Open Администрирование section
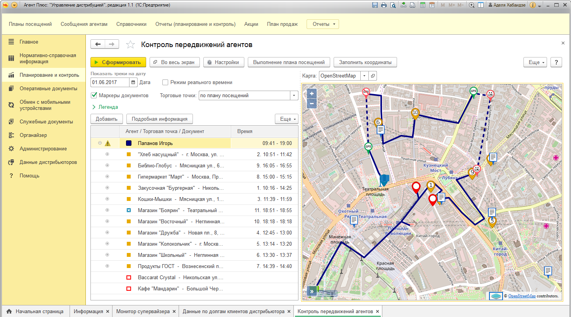Image resolution: width=571 pixels, height=317 pixels. (x=44, y=148)
